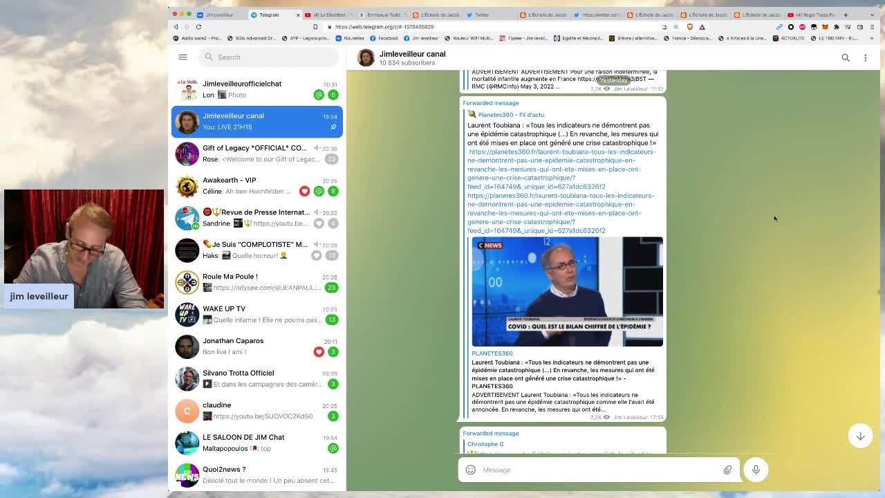Image resolution: width=885 pixels, height=498 pixels.
Task: Click grey heart badge on Je Suis COMPLOTISTE
Action: [316, 255]
